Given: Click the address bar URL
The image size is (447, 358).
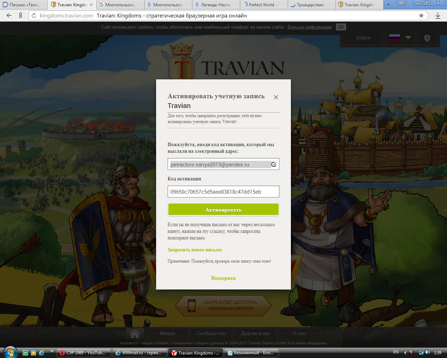Looking at the screenshot, I should (x=66, y=15).
